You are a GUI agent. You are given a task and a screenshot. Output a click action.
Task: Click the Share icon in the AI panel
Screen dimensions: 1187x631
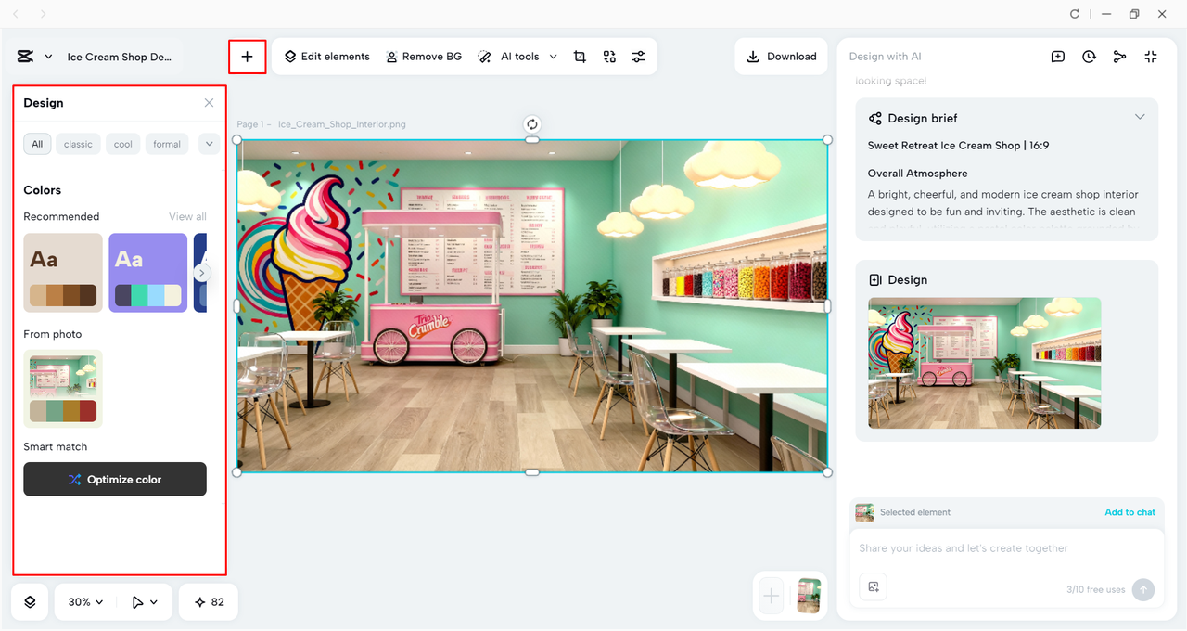click(1119, 57)
